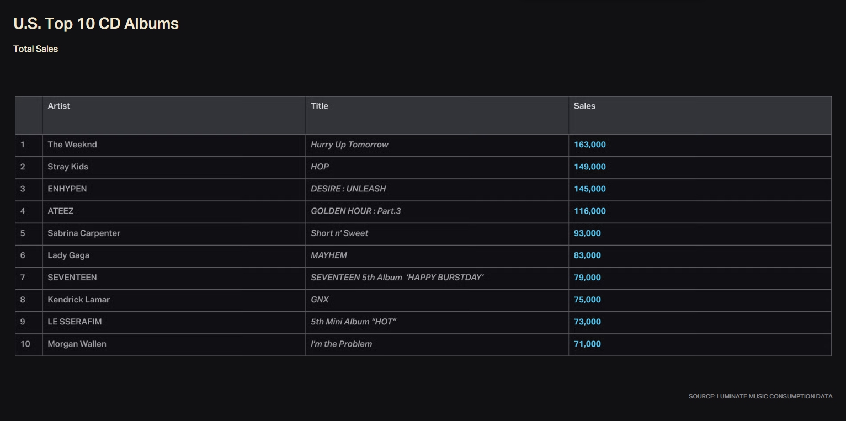Click the 93,000 sales number
Screen dimensions: 846x421
[x=587, y=233]
